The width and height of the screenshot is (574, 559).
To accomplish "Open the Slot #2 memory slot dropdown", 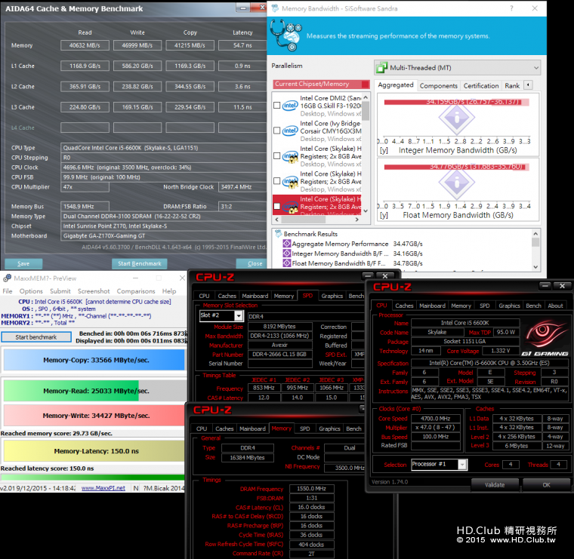I will (x=221, y=315).
